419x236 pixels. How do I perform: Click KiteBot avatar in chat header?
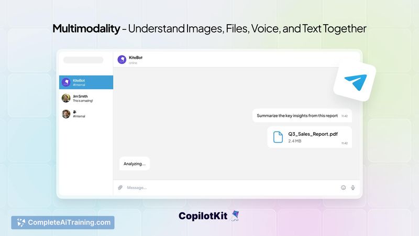122,59
